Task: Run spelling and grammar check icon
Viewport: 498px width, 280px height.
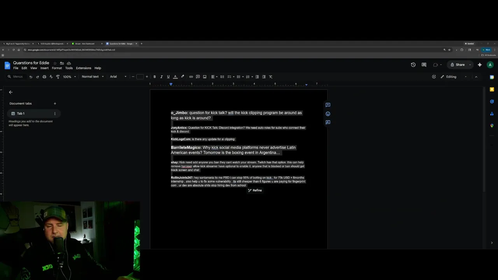Action: 51,77
